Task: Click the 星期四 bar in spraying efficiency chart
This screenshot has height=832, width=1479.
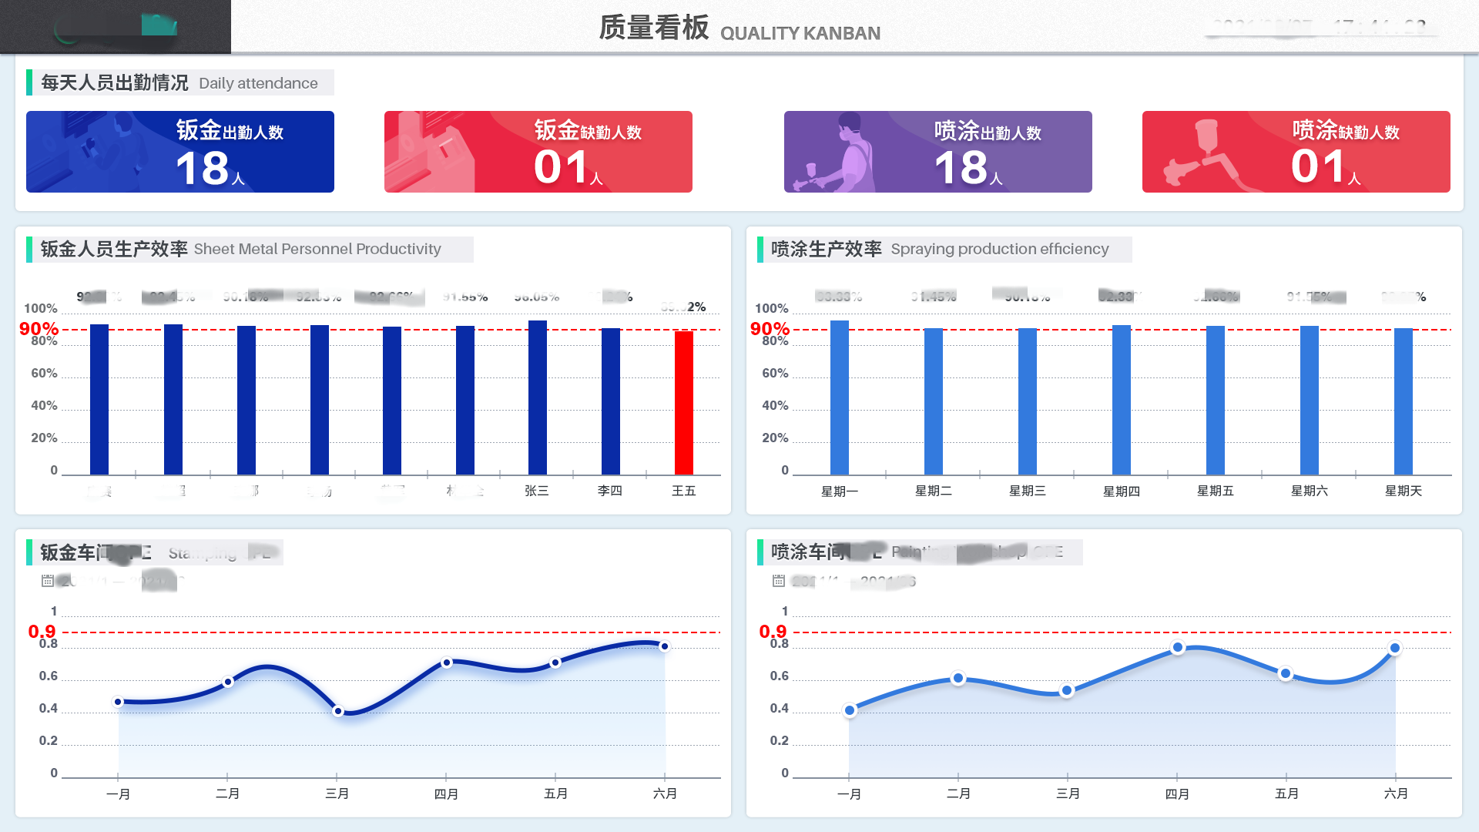Action: (1121, 400)
